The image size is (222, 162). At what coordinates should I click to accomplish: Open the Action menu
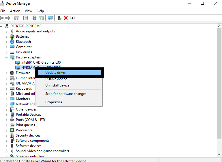[15, 11]
